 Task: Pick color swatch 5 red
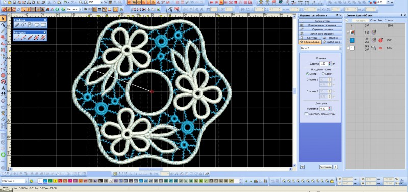(60, 181)
